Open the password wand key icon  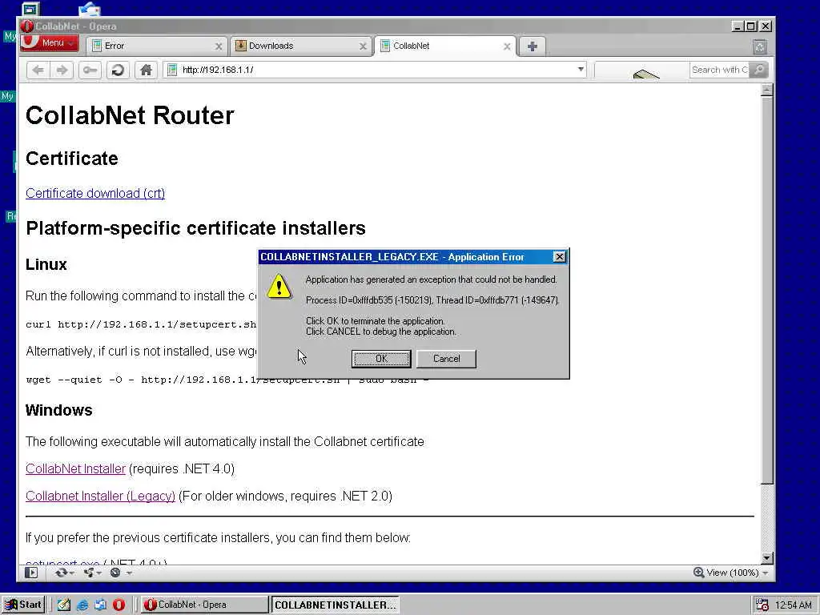[90, 70]
